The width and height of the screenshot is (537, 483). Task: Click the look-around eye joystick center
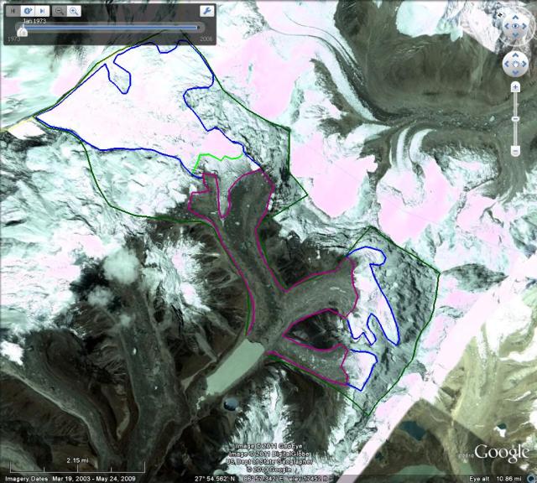[514, 25]
